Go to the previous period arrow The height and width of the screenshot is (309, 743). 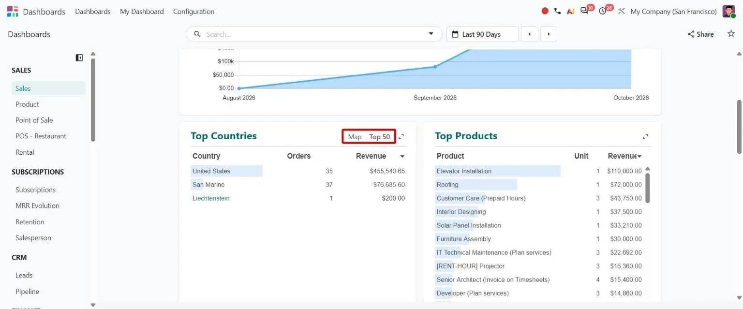[530, 34]
